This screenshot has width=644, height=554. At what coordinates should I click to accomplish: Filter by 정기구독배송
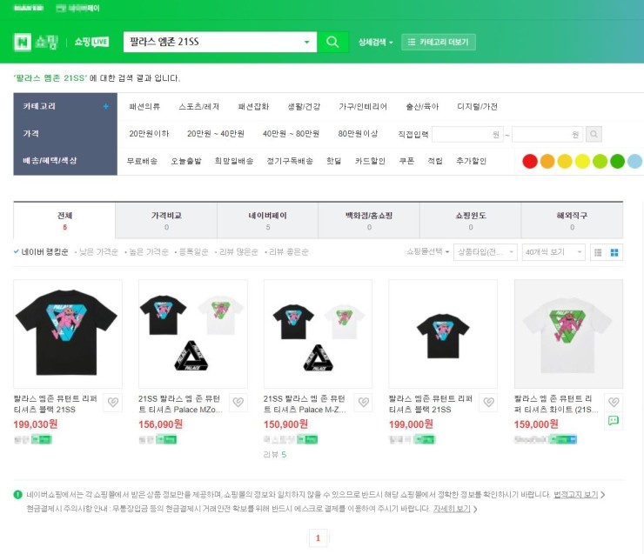point(290,161)
